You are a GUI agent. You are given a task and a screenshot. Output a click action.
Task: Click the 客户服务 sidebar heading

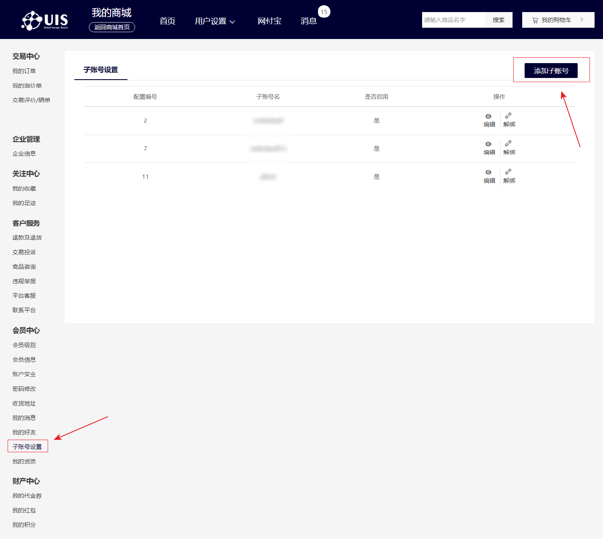(26, 223)
